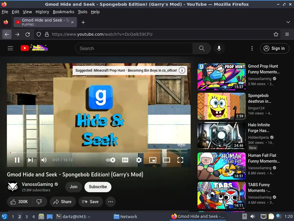Click the YouTube search magnifier button
Viewport: 294px width, 221px height.
coord(202,48)
